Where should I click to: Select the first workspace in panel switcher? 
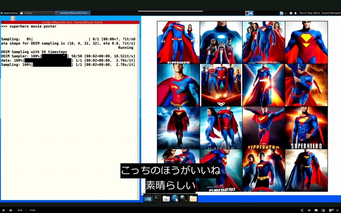click(247, 13)
